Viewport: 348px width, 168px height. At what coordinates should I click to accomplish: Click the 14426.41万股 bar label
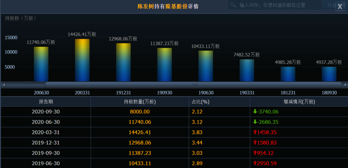click(82, 34)
